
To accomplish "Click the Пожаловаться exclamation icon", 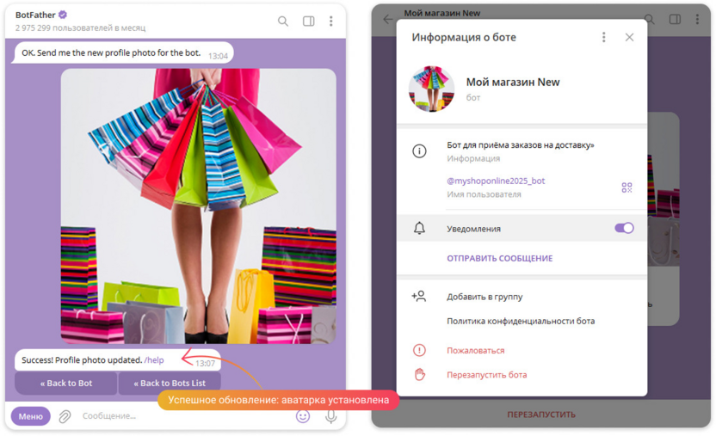I will coord(419,350).
